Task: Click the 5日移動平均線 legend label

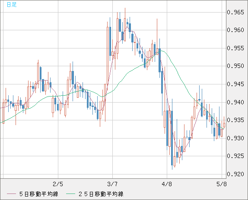Action: [x=39, y=194]
